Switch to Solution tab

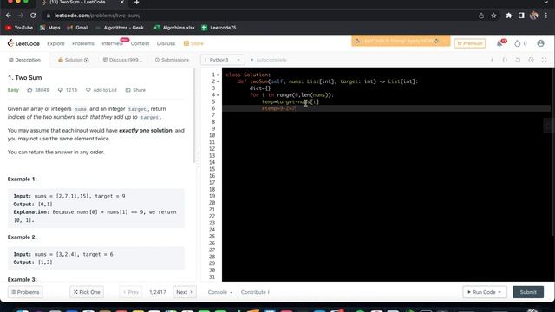coord(73,60)
